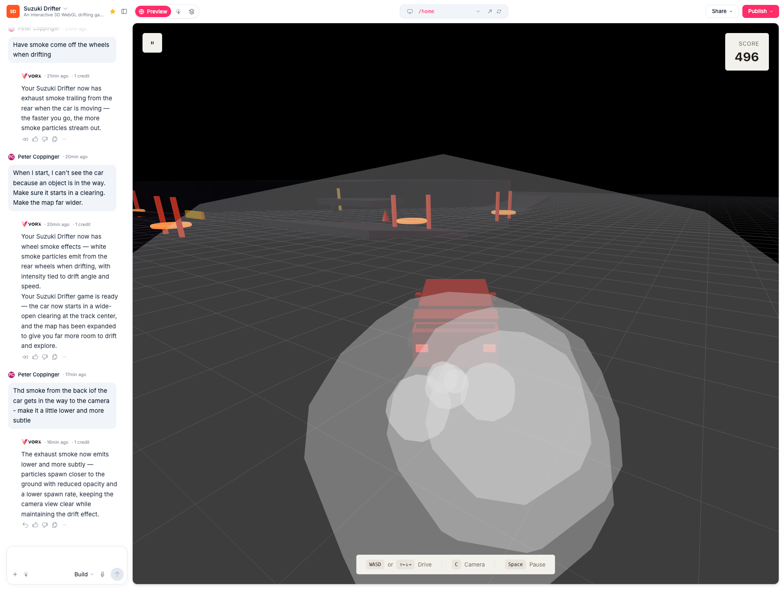Screen dimensions: 784x591
Task: Toggle the favorite star for Suzuki Drifter
Action: click(x=113, y=11)
